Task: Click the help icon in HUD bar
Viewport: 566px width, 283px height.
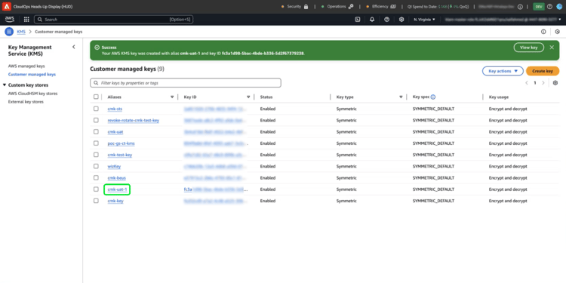Action: (x=549, y=7)
